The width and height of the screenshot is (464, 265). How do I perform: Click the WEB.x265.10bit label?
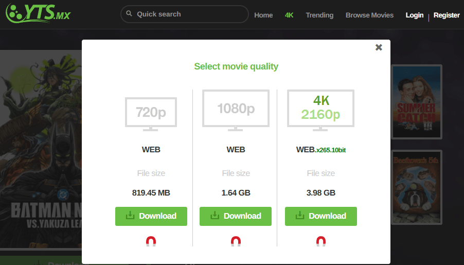coord(321,150)
